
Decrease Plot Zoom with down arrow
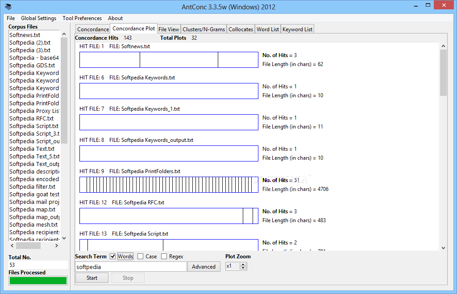point(243,268)
